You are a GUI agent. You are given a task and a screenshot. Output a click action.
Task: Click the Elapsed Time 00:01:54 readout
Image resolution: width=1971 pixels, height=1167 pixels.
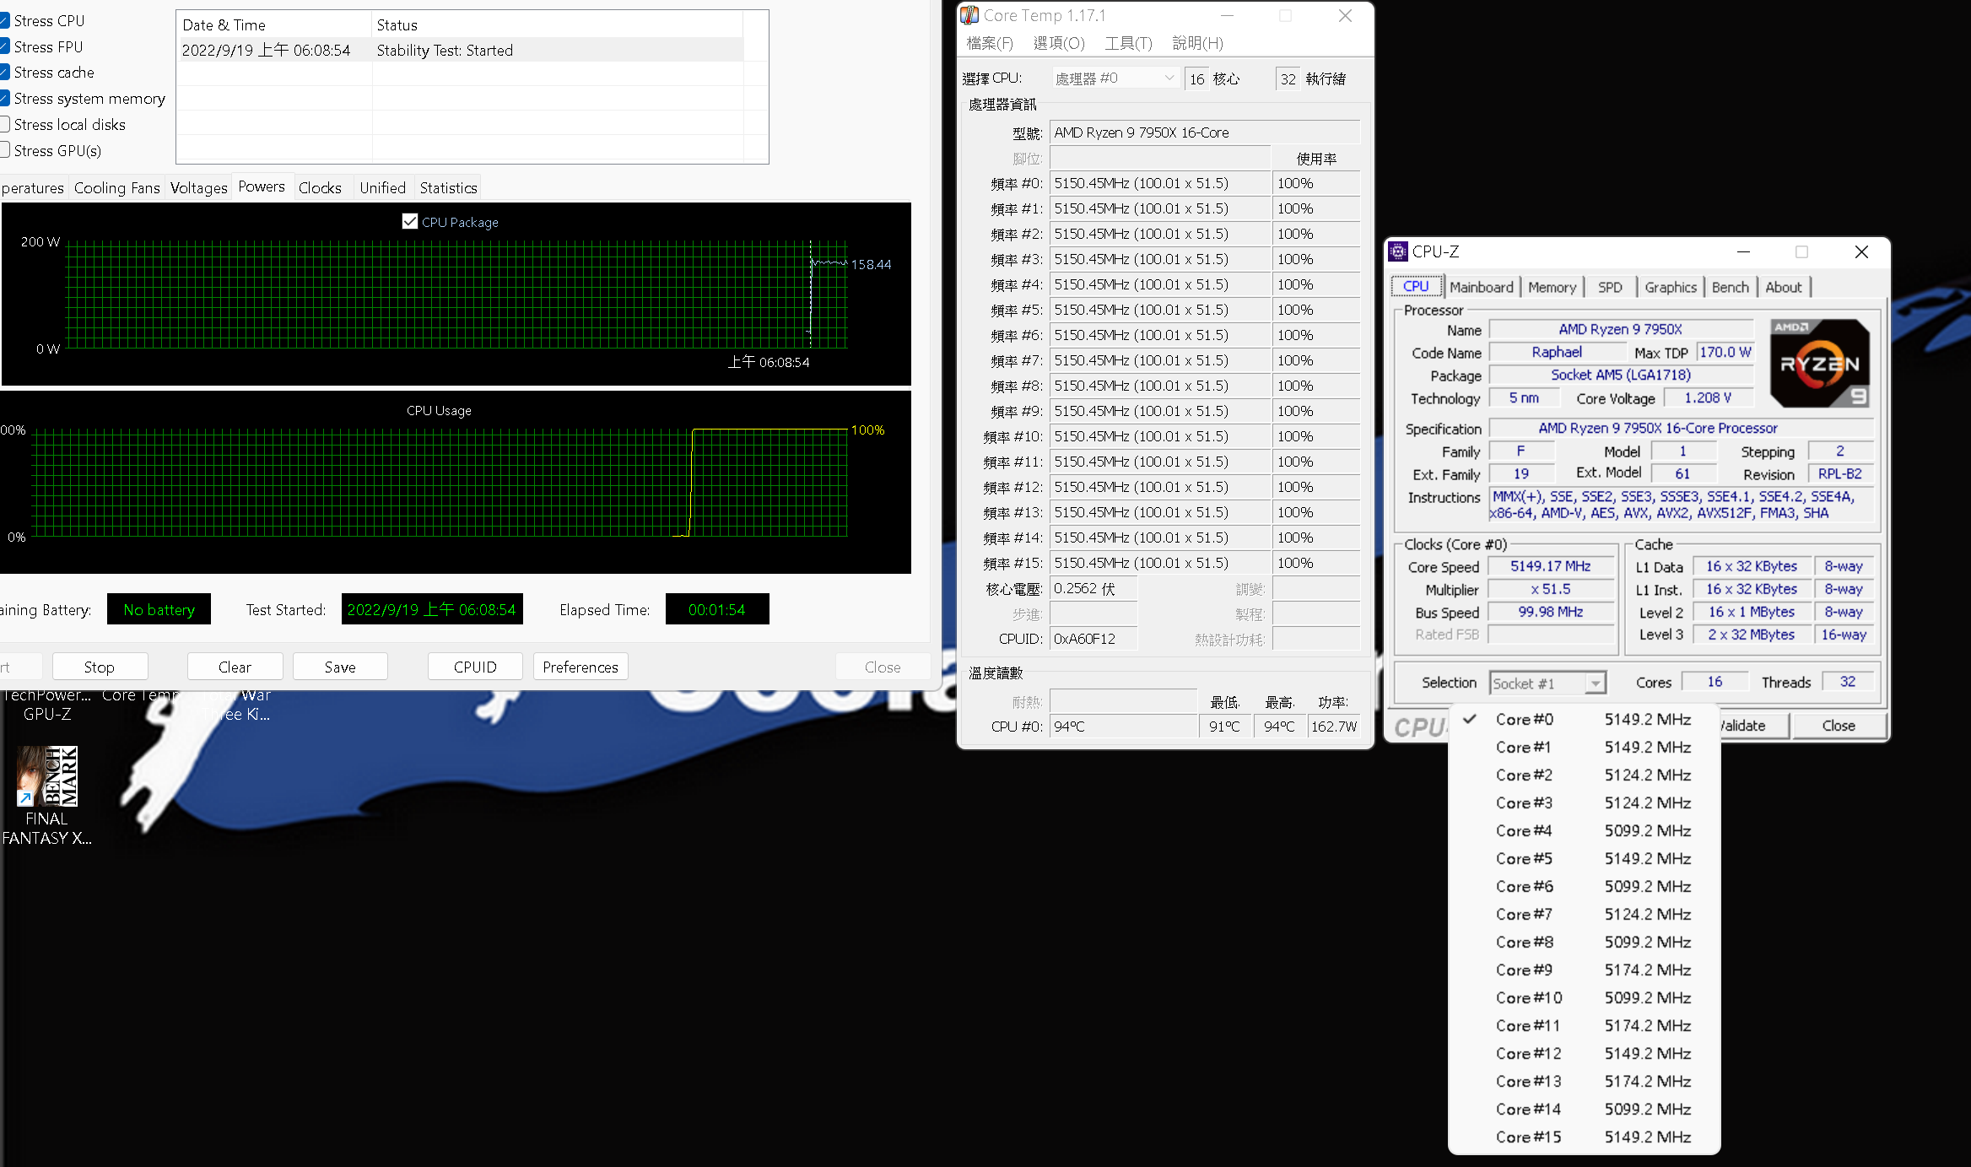pos(717,609)
